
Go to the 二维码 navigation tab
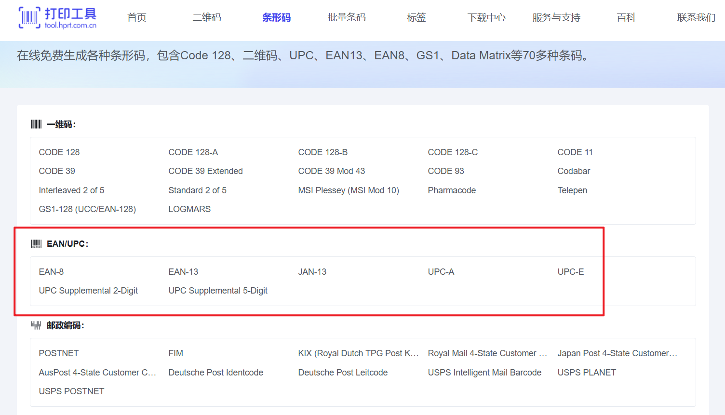207,17
